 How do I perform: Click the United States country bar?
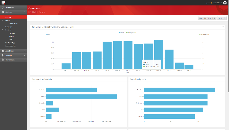(x=49, y=103)
